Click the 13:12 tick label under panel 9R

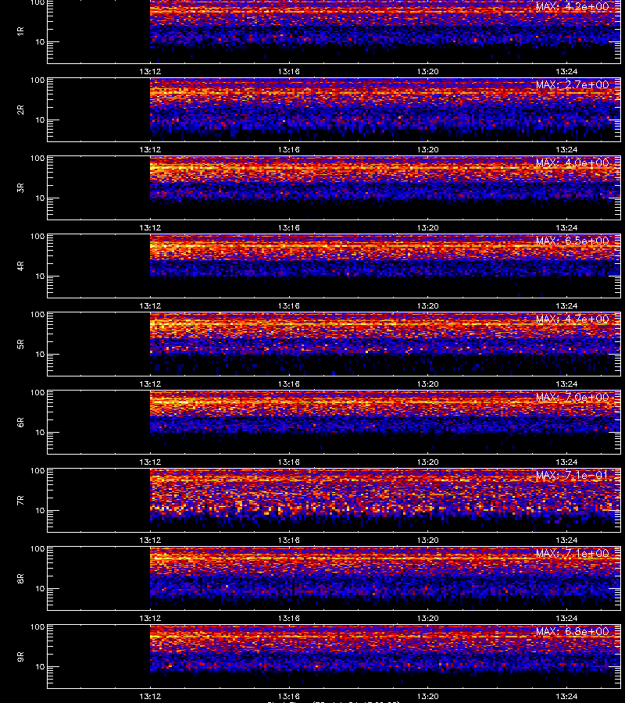tap(150, 696)
